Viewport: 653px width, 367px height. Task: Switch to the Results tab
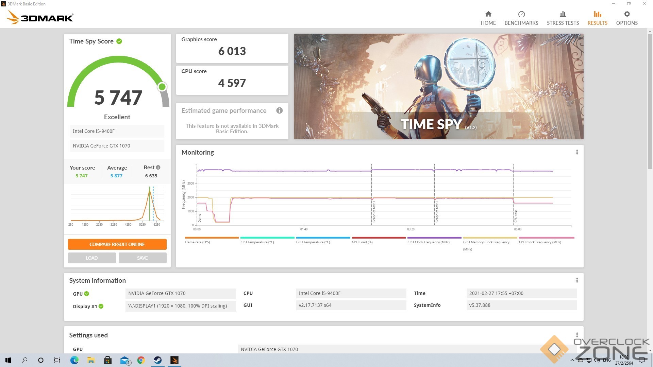click(597, 18)
